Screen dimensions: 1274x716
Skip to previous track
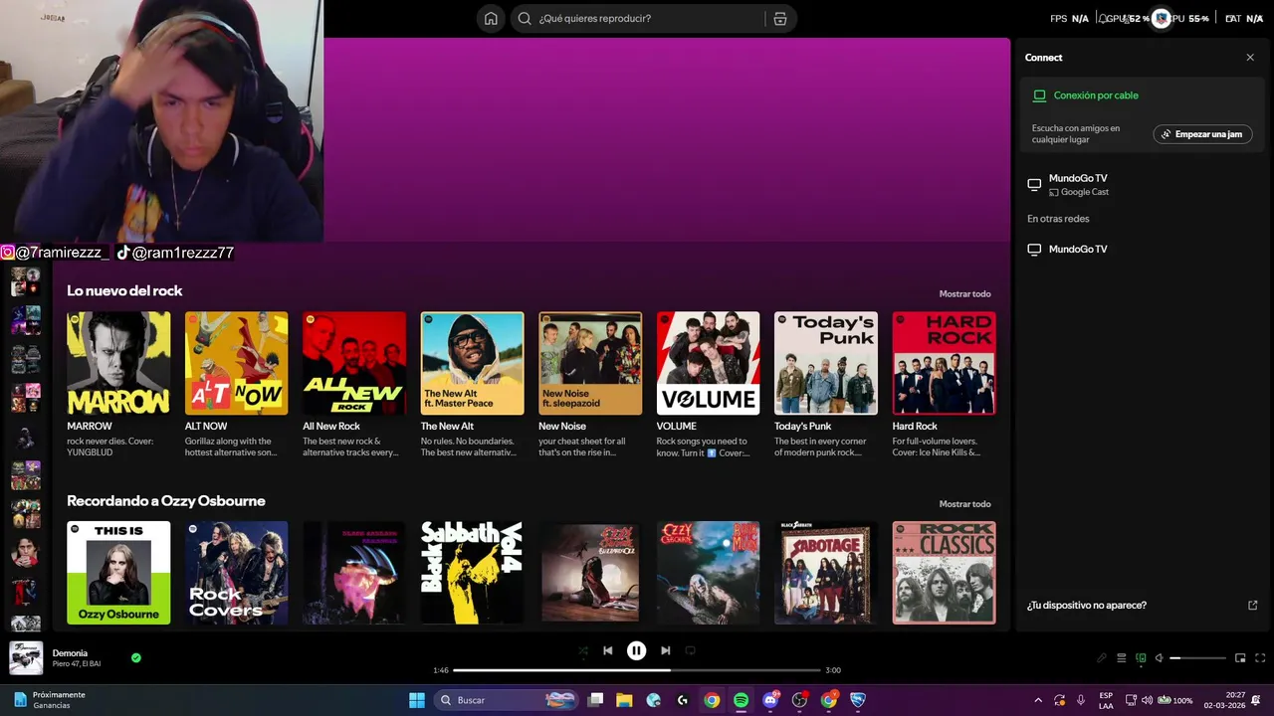[x=608, y=650]
